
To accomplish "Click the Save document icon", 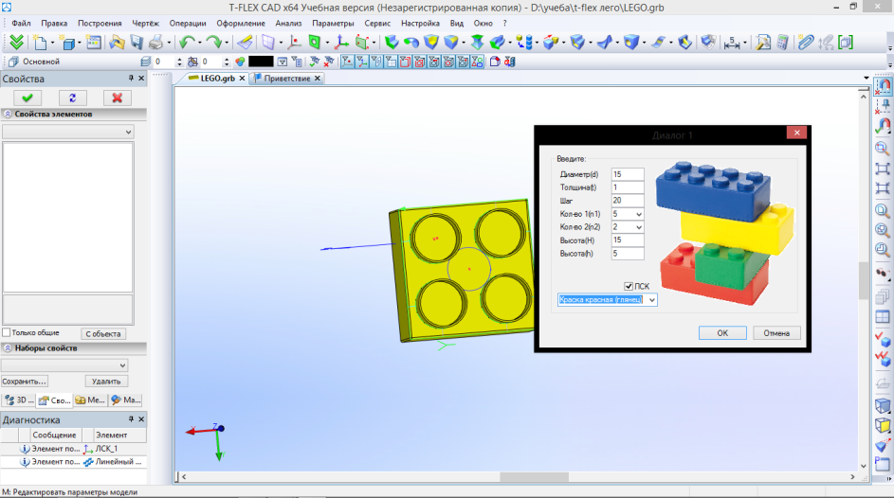I will click(x=137, y=43).
